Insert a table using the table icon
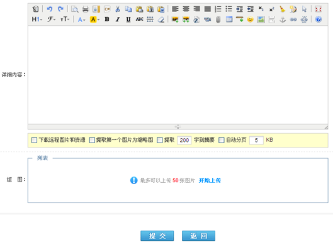 pyautogui.click(x=229, y=20)
